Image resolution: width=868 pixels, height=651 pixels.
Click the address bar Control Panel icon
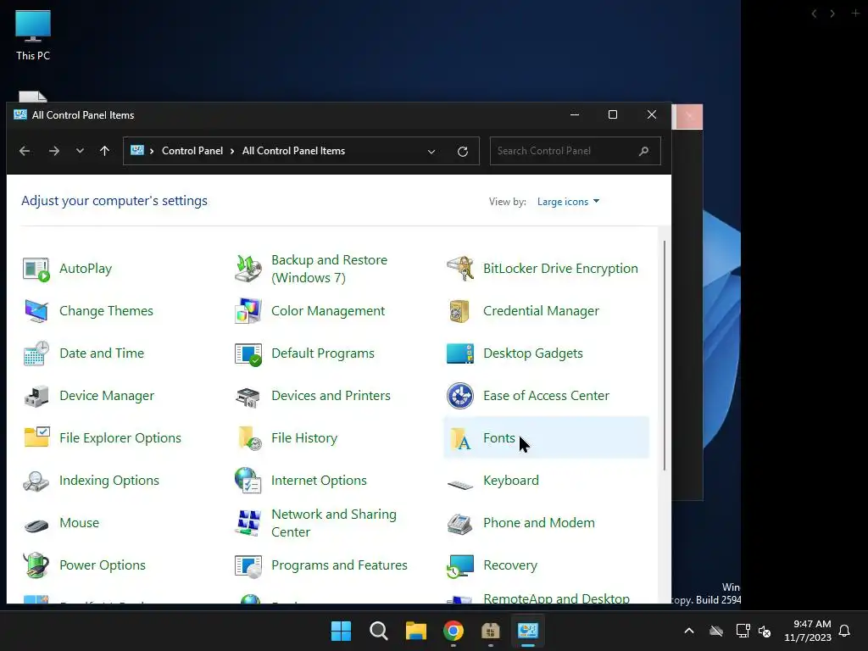[x=137, y=150]
